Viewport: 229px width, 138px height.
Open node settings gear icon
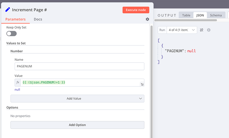tap(147, 19)
